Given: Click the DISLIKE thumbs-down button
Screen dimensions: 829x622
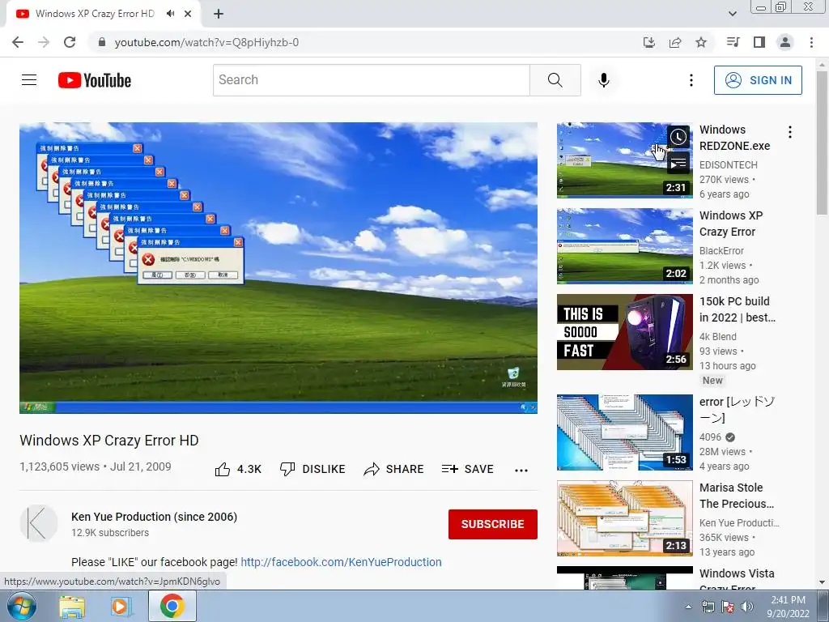Looking at the screenshot, I should click(x=312, y=469).
